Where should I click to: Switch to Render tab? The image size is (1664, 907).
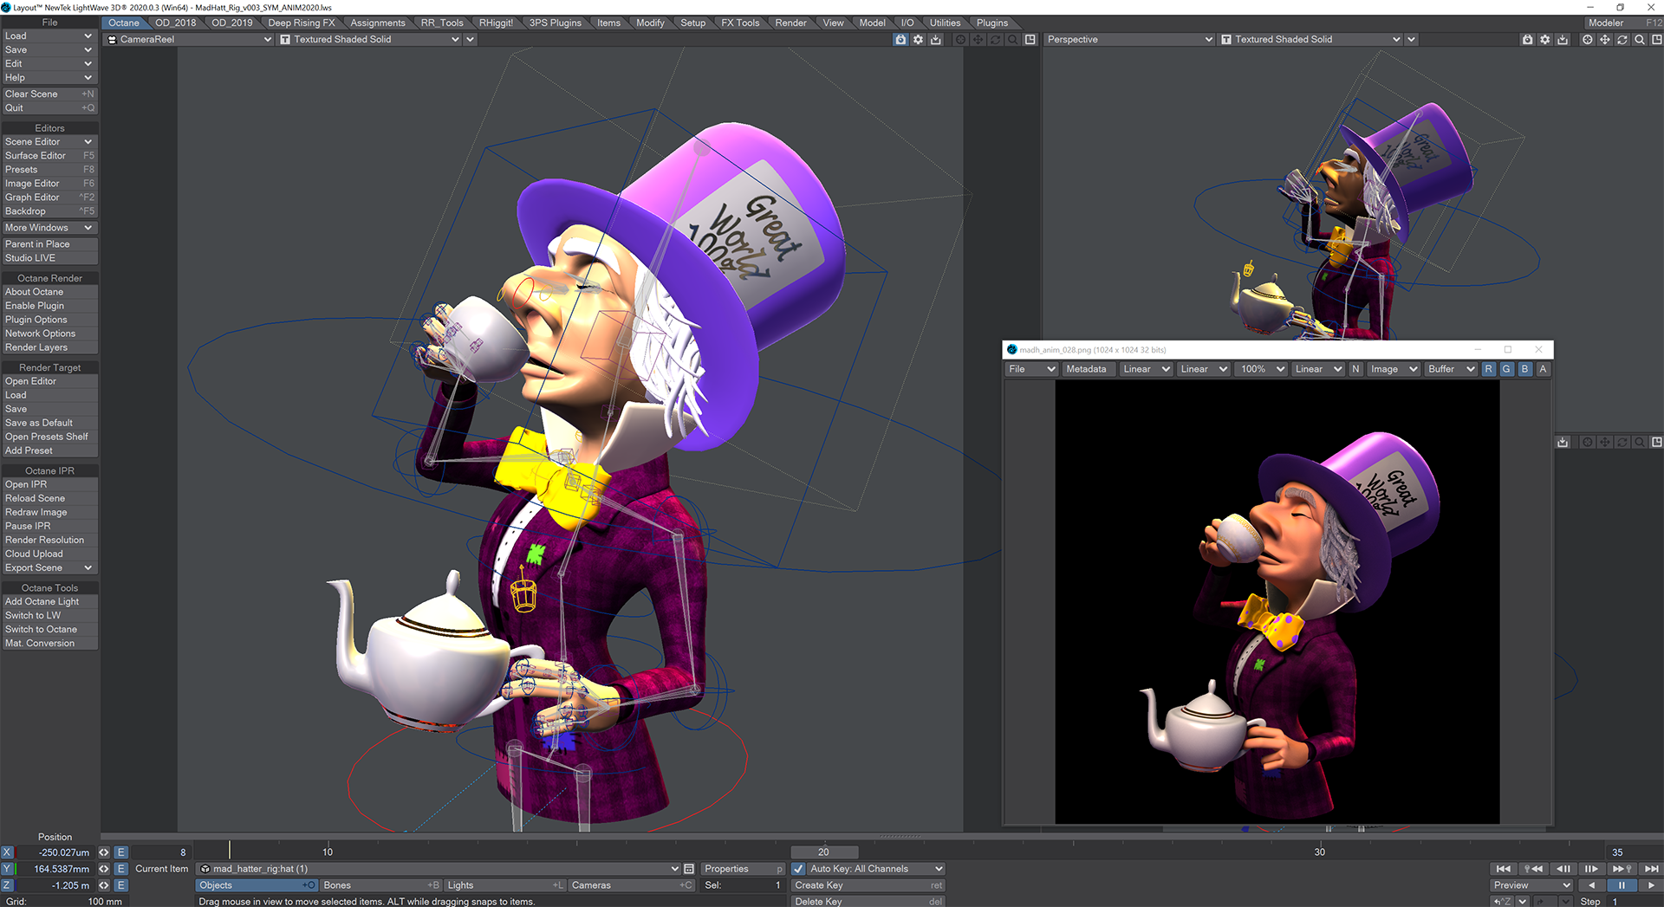[790, 23]
